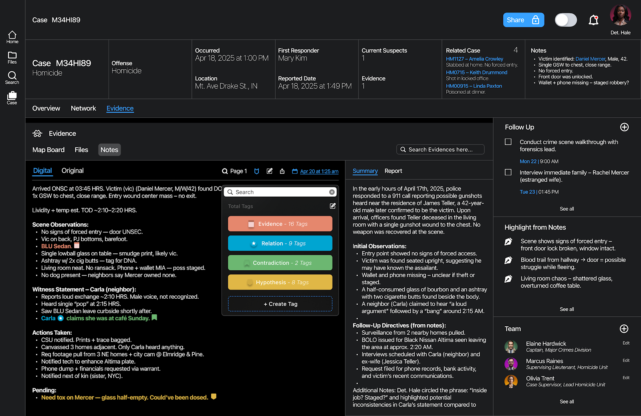Go to Home in the sidebar

pyautogui.click(x=12, y=37)
